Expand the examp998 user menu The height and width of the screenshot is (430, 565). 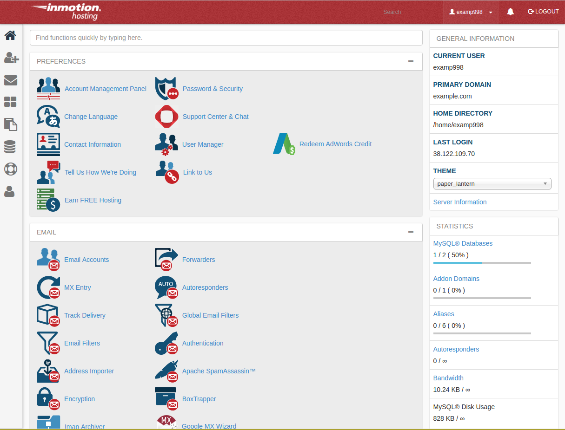[x=471, y=12]
